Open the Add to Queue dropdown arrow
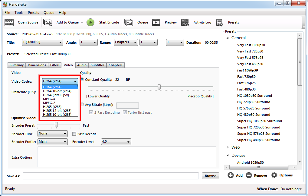 82,22
